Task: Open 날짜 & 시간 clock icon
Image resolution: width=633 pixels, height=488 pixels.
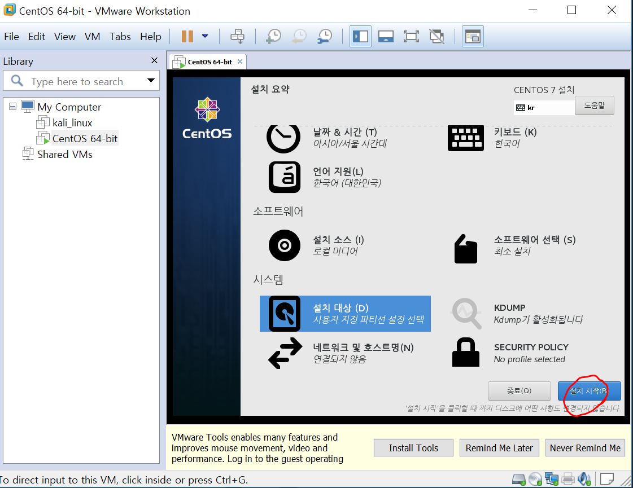Action: click(x=283, y=138)
